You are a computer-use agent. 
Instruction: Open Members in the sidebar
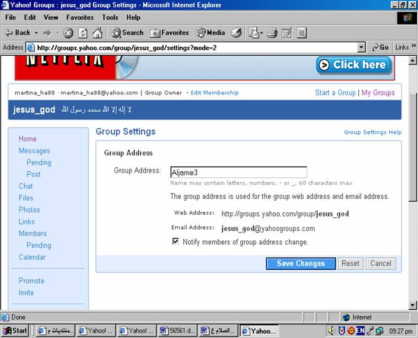tap(33, 234)
